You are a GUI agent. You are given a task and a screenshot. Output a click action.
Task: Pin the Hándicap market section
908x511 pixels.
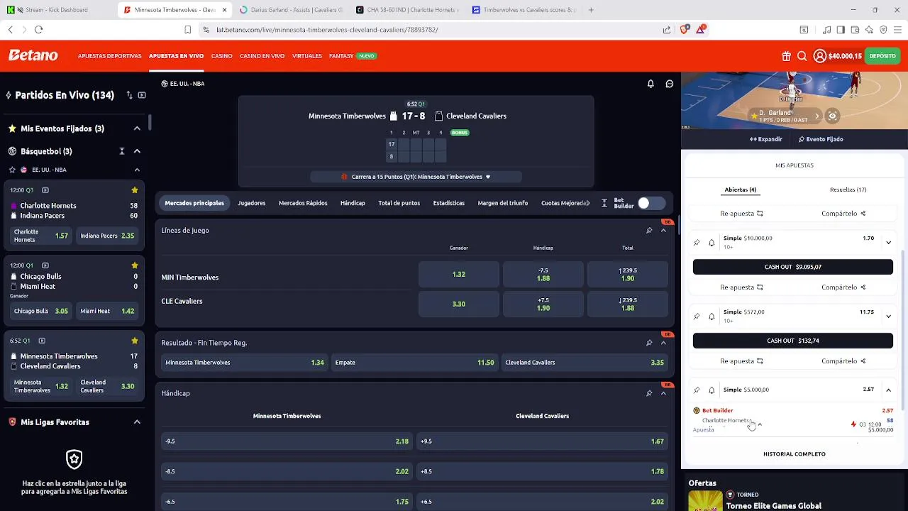coord(649,393)
